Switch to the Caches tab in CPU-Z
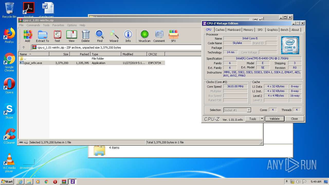Image resolution: width=329 pixels, height=185 pixels. click(x=220, y=30)
